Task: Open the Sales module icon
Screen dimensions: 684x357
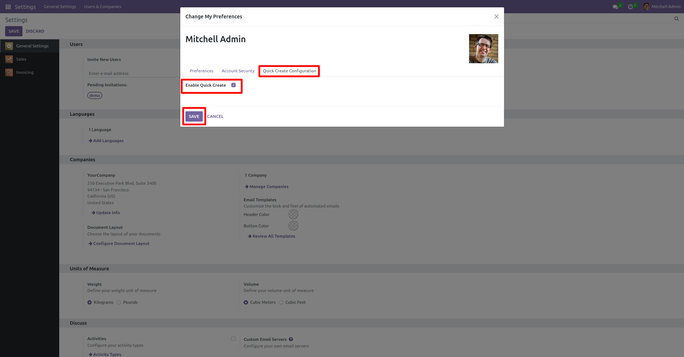Action: coord(9,59)
